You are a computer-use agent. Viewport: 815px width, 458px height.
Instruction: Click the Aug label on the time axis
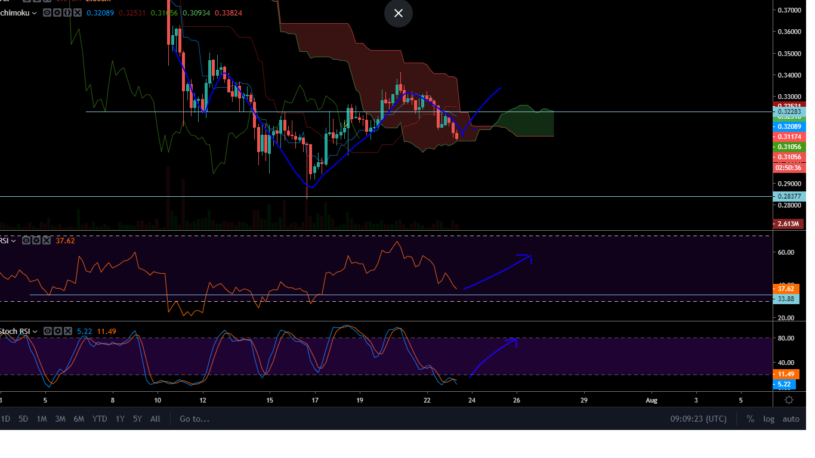[652, 400]
